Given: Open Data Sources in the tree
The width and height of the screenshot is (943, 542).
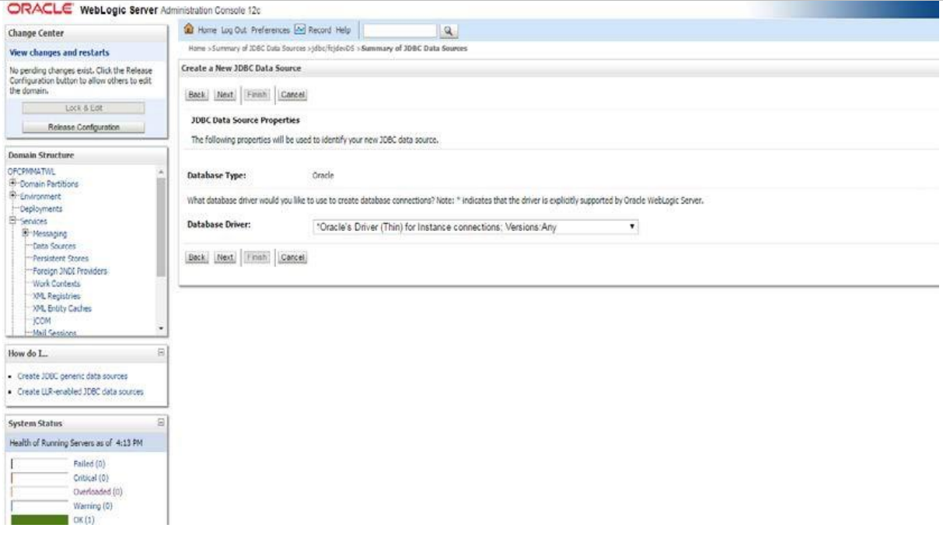Looking at the screenshot, I should click(x=54, y=246).
